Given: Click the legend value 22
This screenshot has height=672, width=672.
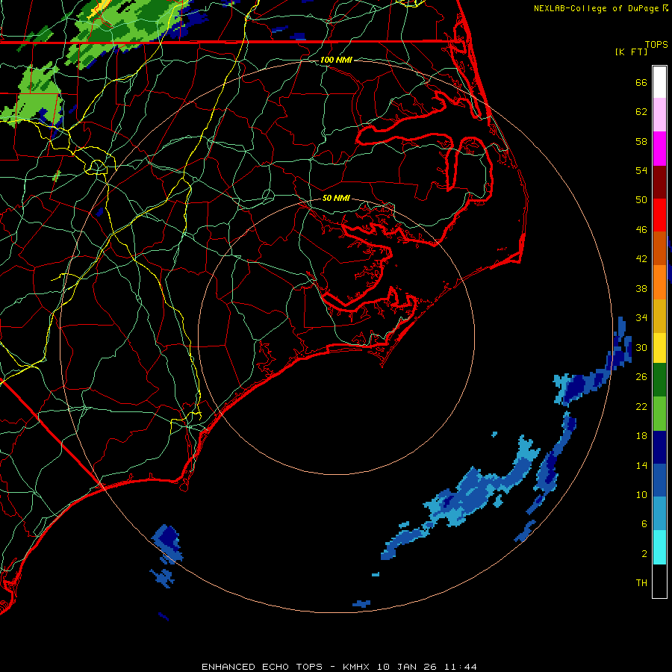Looking at the screenshot, I should pyautogui.click(x=641, y=407).
